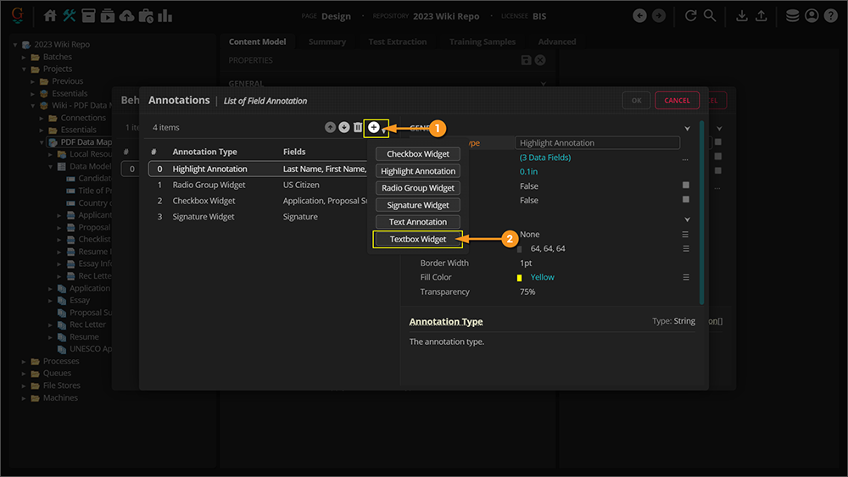Open the help question mark icon
The image size is (848, 477).
pyautogui.click(x=831, y=15)
